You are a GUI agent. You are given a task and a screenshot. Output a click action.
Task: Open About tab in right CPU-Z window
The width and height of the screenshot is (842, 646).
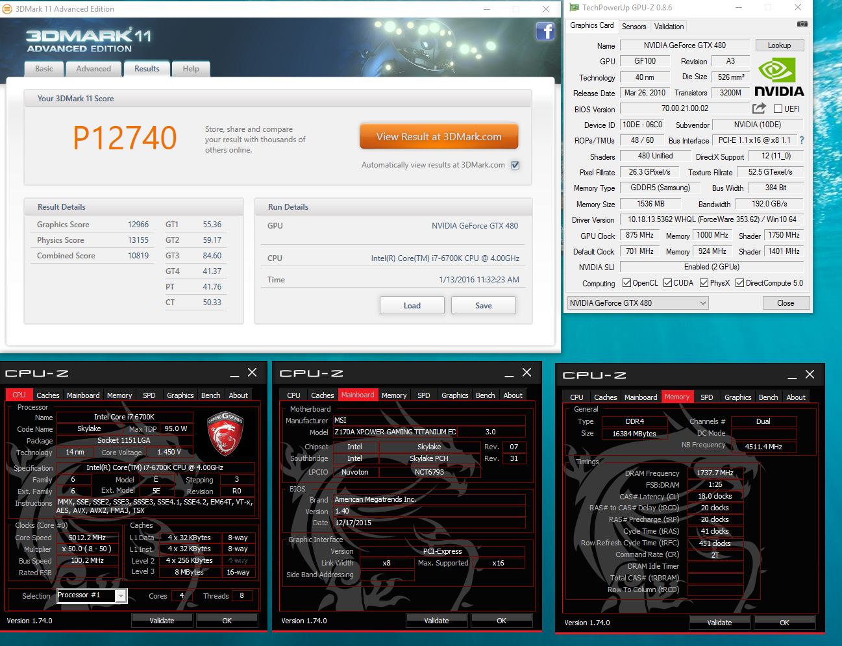[796, 397]
